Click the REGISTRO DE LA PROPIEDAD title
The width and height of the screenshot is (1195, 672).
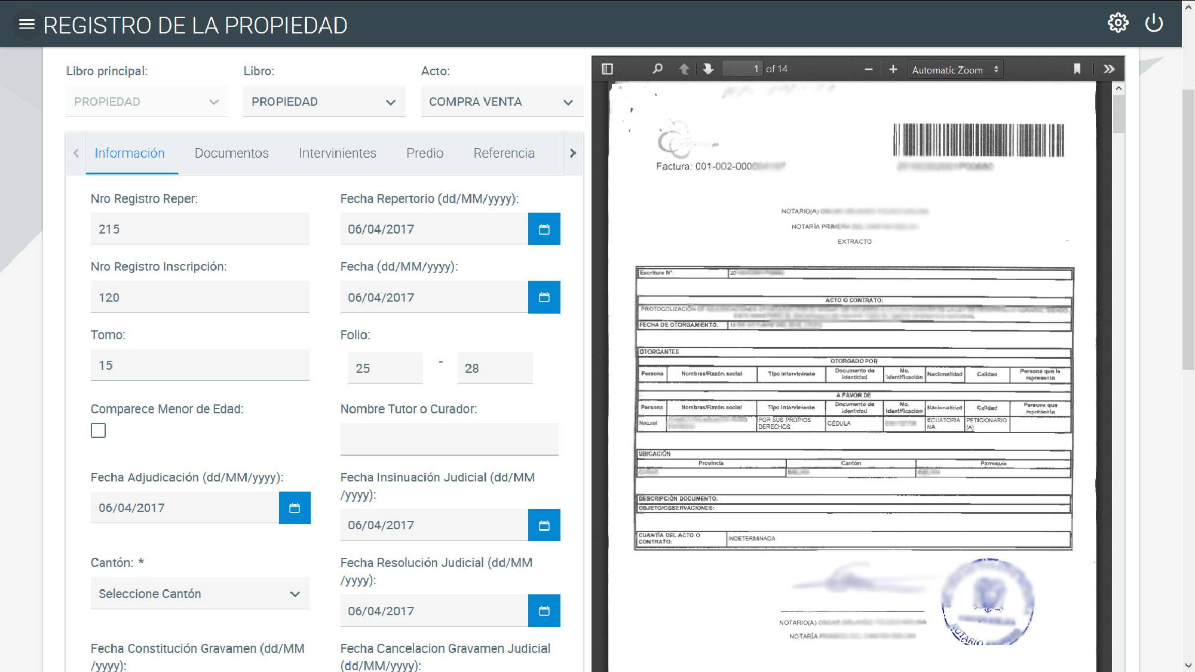pyautogui.click(x=195, y=25)
